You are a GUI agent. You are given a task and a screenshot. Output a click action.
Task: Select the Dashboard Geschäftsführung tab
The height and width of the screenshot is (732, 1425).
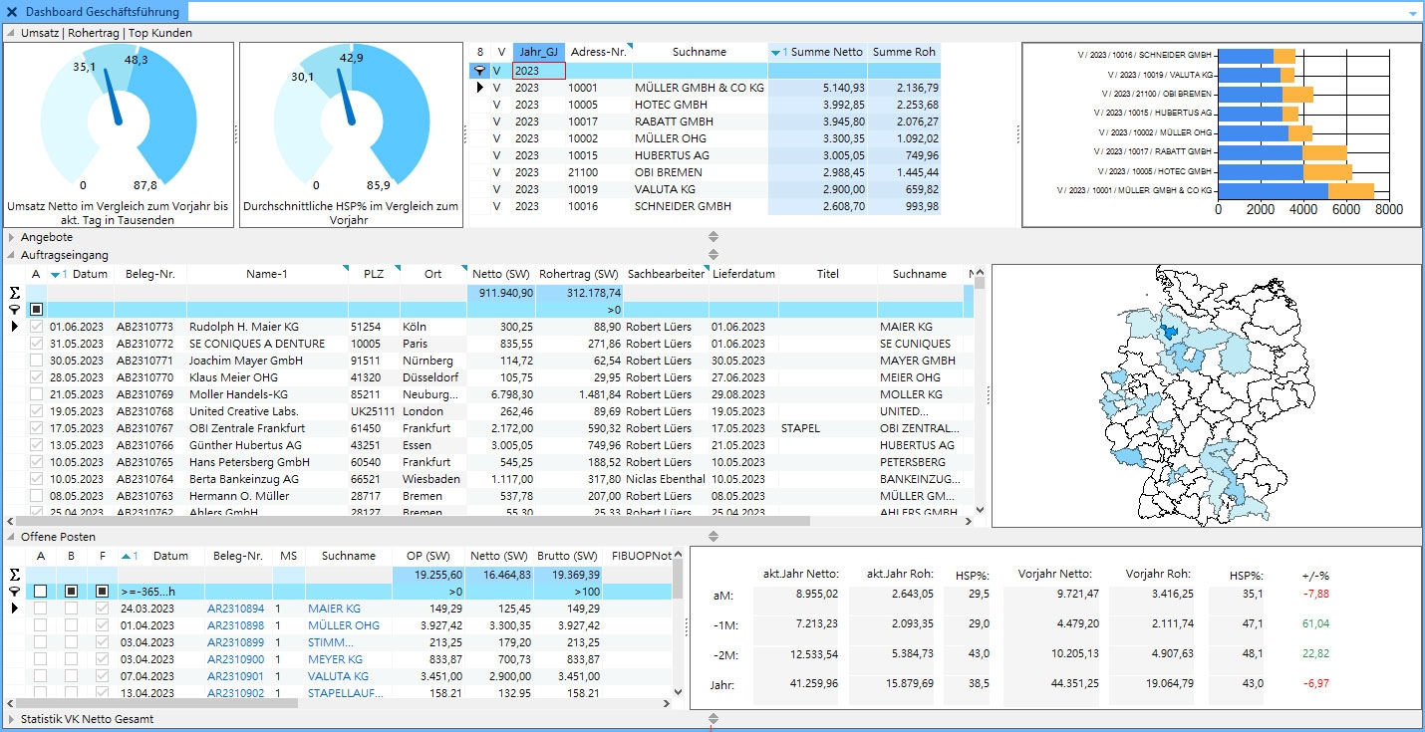103,12
